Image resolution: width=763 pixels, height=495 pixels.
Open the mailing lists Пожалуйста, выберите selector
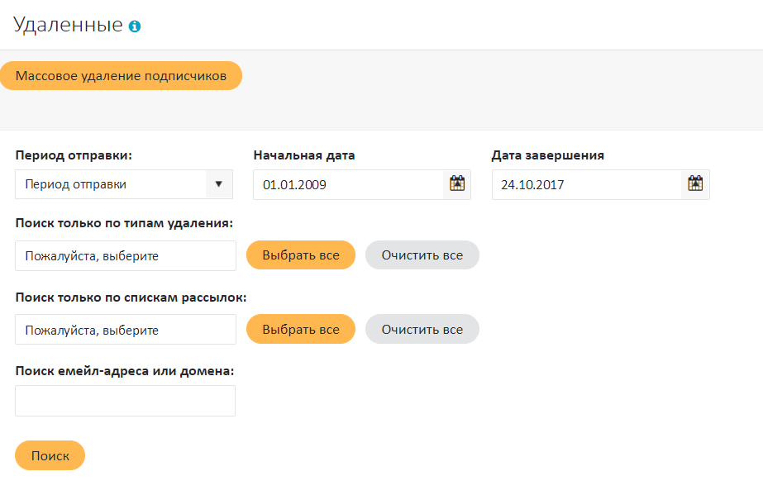pos(126,330)
